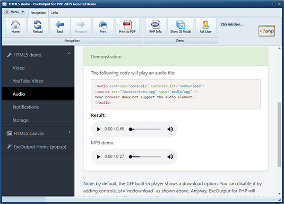
Task: Mute the OGG audio player
Action: 170,129
